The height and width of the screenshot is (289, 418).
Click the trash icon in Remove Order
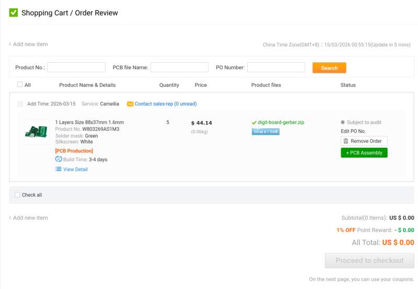point(345,141)
